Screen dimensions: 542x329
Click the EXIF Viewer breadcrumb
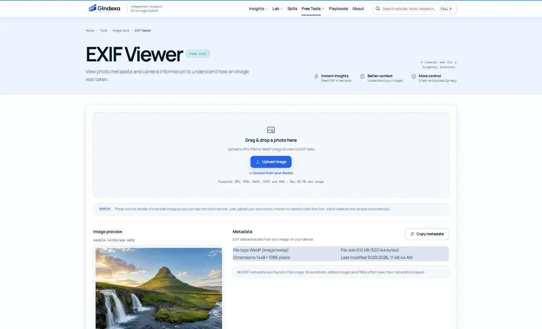coord(143,30)
